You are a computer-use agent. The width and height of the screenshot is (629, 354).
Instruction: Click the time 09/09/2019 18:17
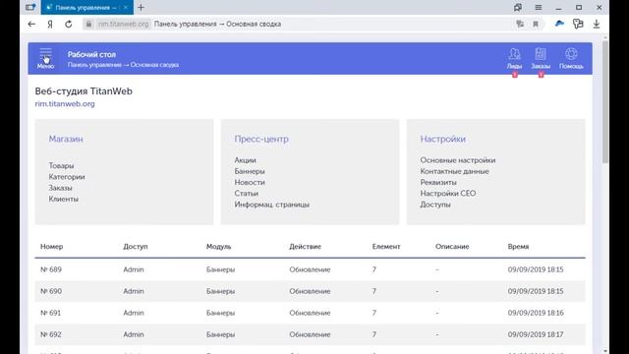coord(536,334)
